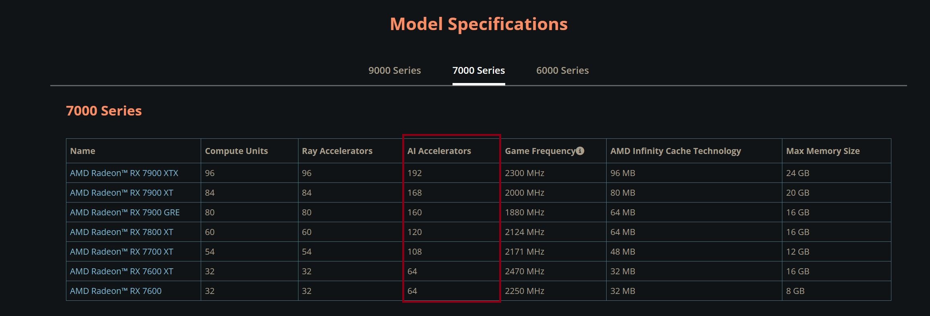Screen dimensions: 930x316
Task: Open AMD Radeon RX 7900 GRE link
Action: (125, 212)
